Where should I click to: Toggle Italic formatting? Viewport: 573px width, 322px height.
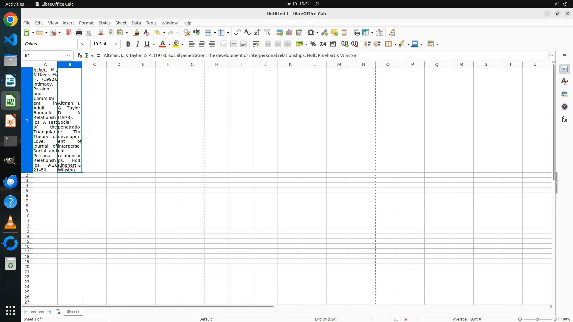click(x=138, y=44)
